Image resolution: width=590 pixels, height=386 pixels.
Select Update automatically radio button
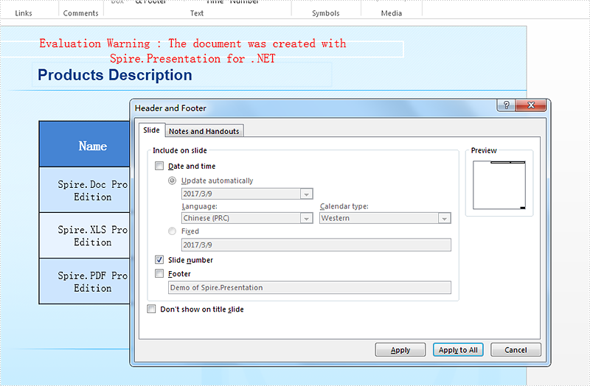click(172, 180)
